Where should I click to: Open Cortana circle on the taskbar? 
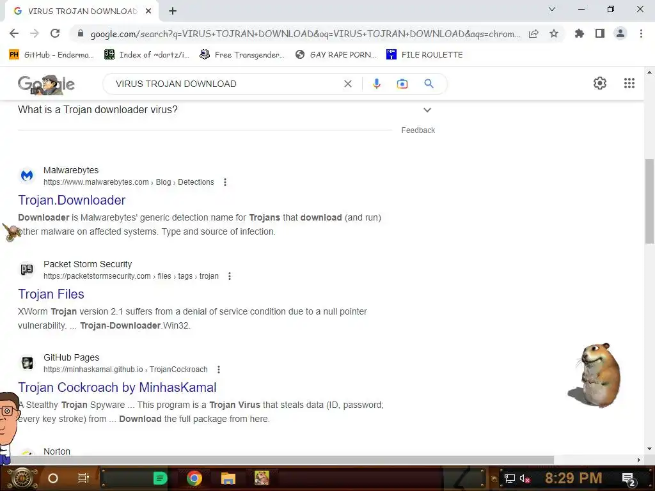click(x=53, y=478)
